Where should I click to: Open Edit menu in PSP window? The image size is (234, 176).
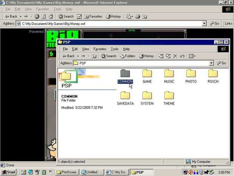[x=75, y=49]
